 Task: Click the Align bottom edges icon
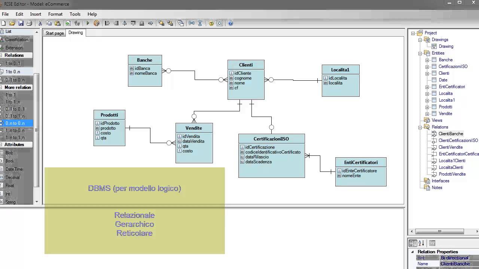[x=142, y=23]
